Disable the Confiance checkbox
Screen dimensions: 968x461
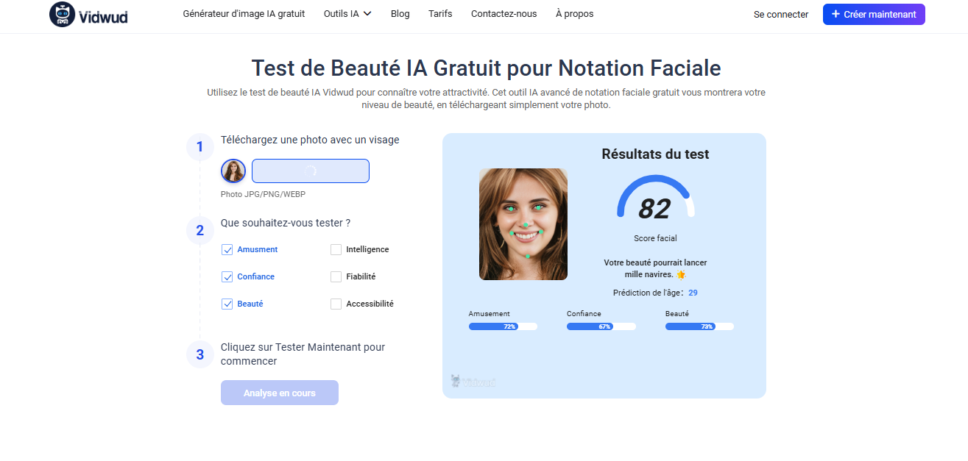(x=227, y=276)
